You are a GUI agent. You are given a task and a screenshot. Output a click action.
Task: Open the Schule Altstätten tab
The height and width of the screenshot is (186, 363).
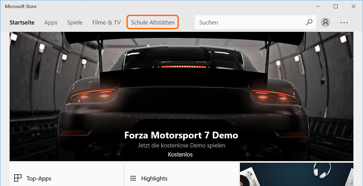(153, 22)
